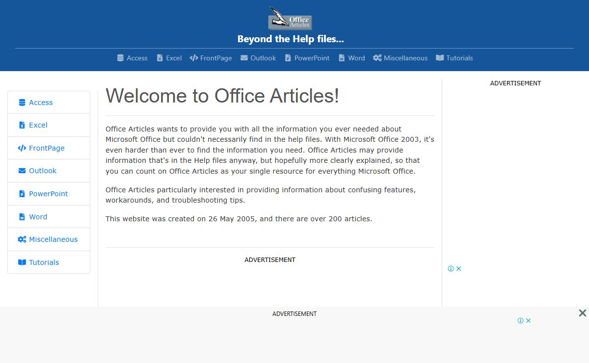The width and height of the screenshot is (589, 363).
Task: Close the bottom advertisement bar with gray X
Action: 582,313
